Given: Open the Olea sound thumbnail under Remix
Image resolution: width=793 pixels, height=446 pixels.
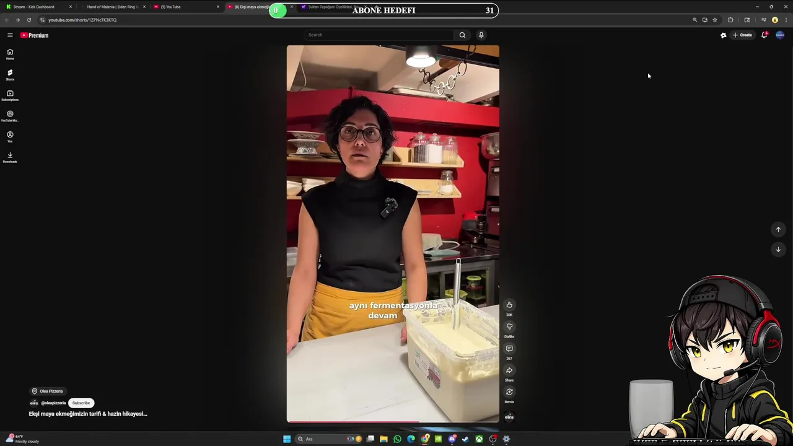Looking at the screenshot, I should tap(509, 417).
